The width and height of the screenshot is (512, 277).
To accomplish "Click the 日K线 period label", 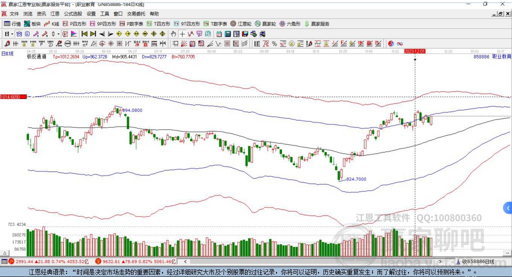I will click(x=7, y=53).
